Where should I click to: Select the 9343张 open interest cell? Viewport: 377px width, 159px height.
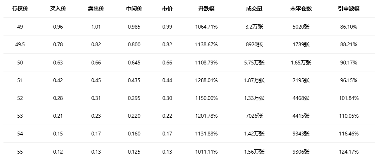click(301, 134)
